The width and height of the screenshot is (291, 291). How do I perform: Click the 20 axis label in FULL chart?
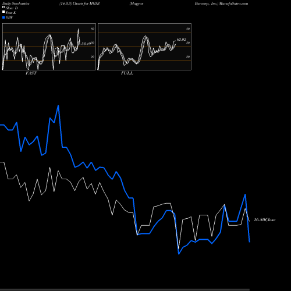[x=188, y=56]
